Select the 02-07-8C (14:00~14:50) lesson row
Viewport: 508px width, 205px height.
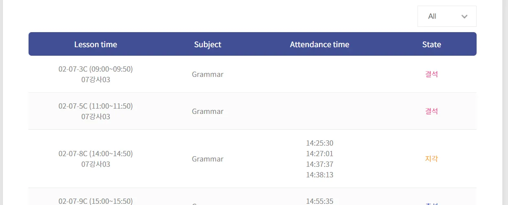coord(95,154)
